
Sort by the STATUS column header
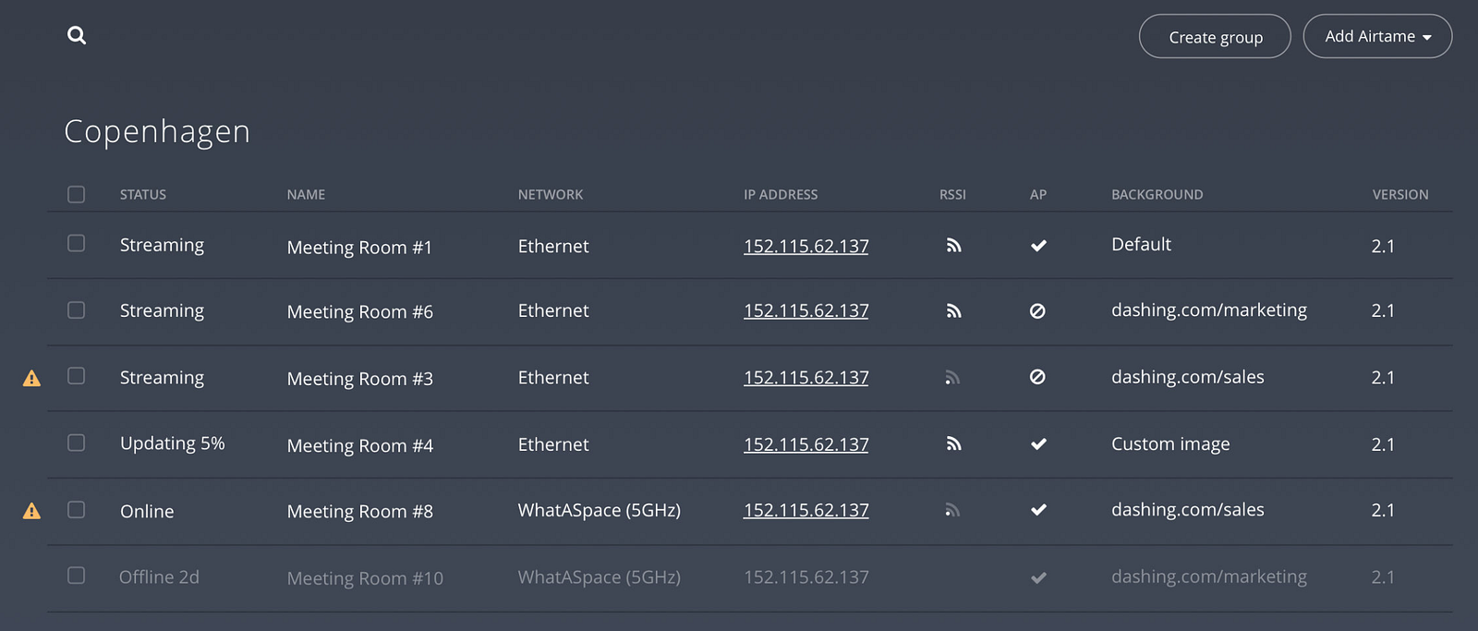(x=143, y=195)
